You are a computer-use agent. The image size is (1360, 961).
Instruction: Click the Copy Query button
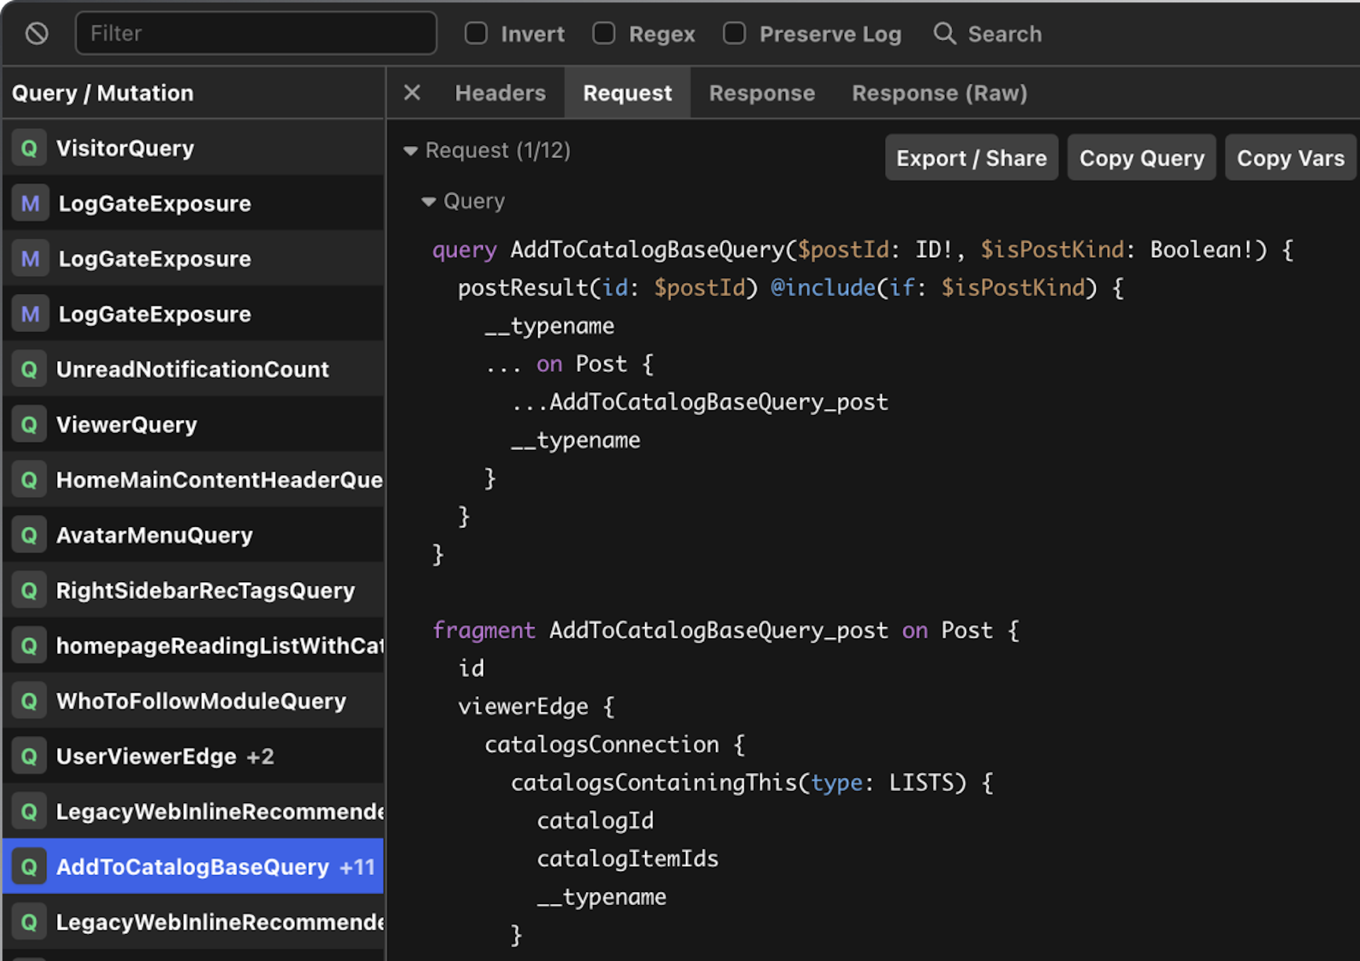(x=1141, y=158)
